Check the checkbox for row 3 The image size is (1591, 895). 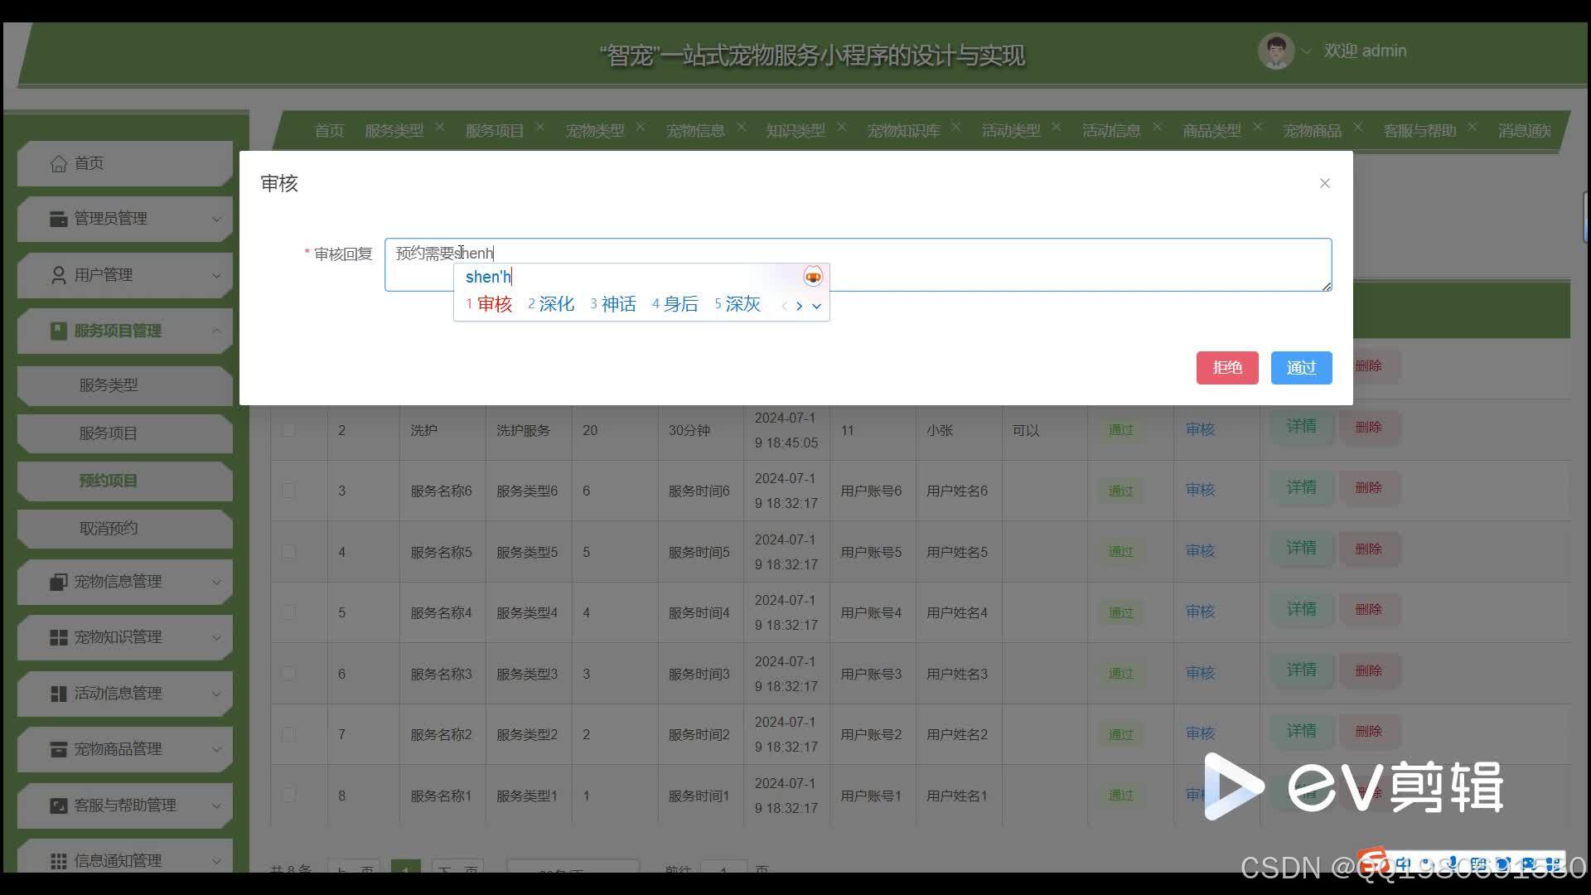pyautogui.click(x=288, y=491)
